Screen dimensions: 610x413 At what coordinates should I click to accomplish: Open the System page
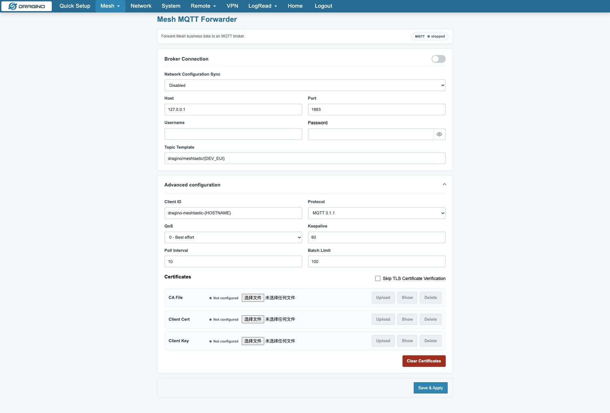(171, 6)
